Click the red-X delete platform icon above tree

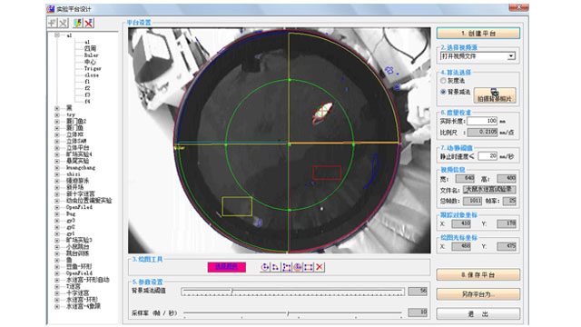point(89,23)
